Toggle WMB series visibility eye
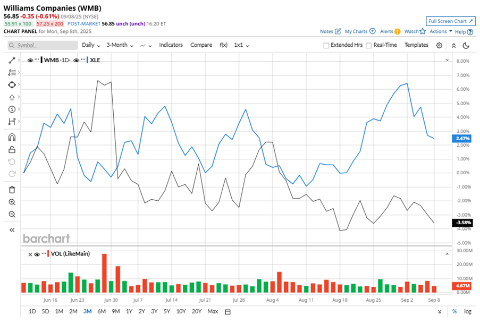Image resolution: width=480 pixels, height=324 pixels. click(30, 60)
